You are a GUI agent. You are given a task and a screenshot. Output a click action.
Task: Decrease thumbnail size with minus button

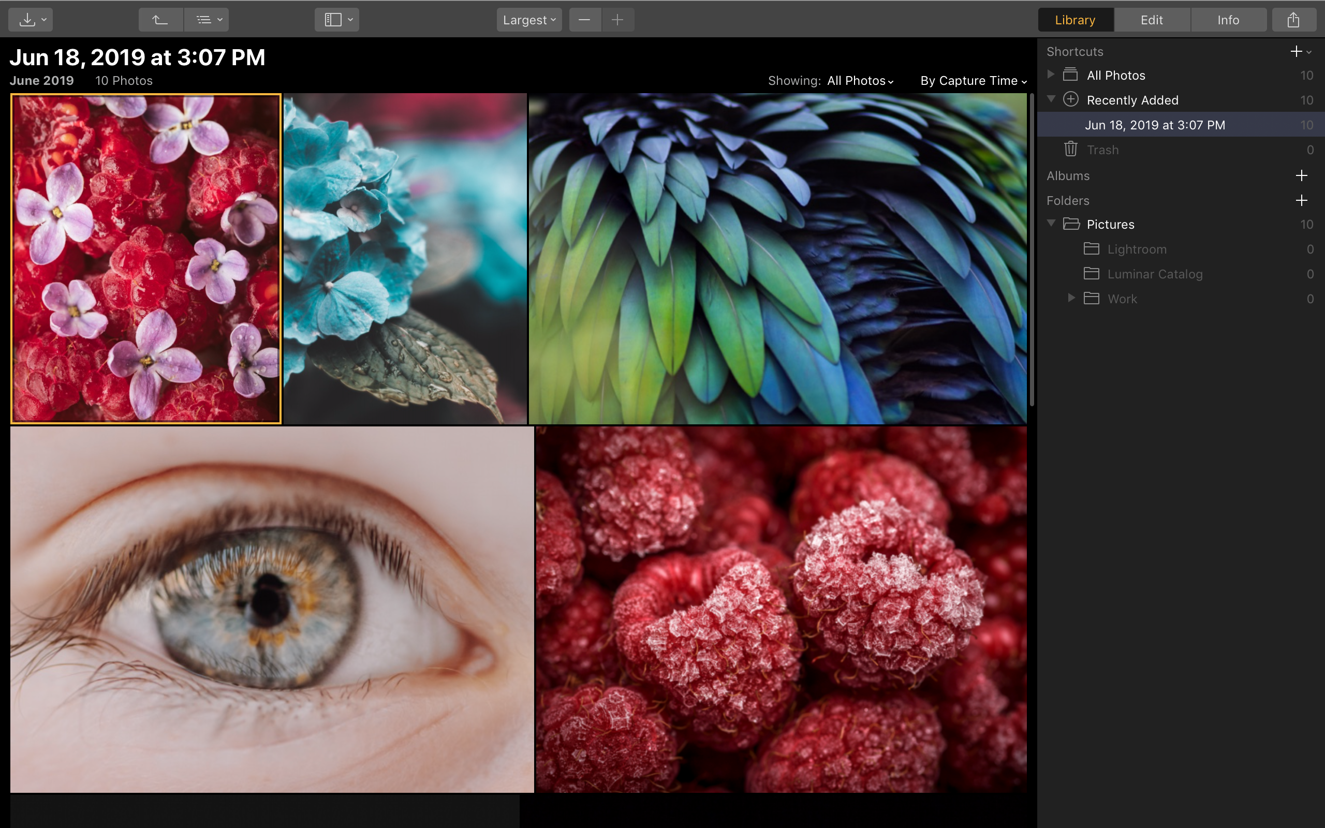[x=584, y=19]
